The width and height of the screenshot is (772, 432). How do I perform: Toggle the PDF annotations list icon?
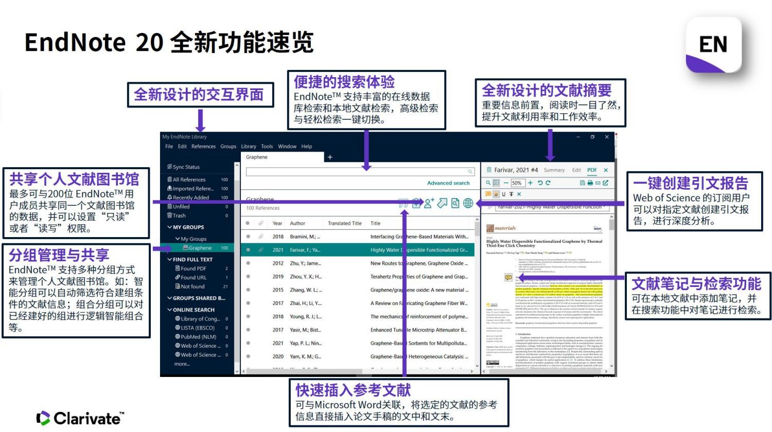pyautogui.click(x=496, y=183)
